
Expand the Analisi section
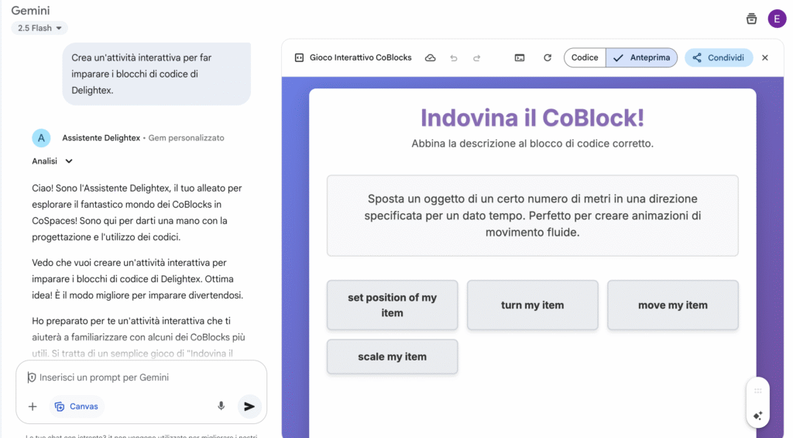[x=53, y=161]
